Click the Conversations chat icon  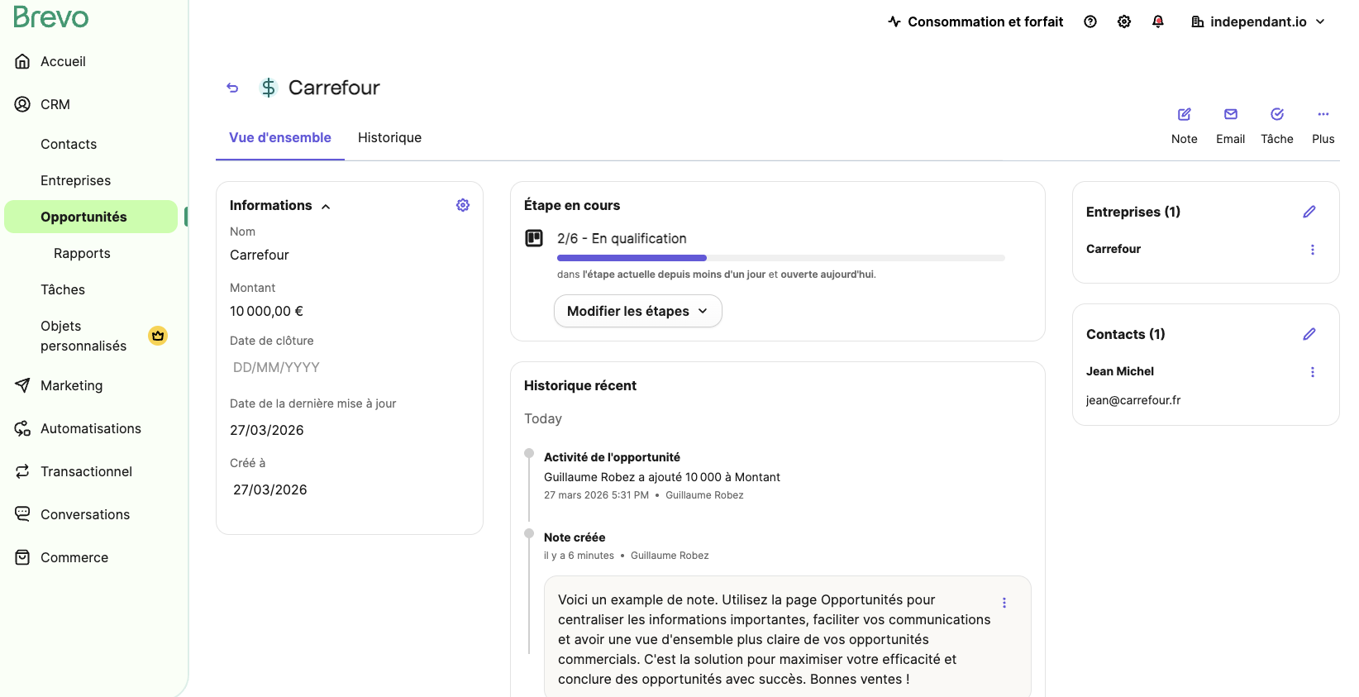[22, 514]
